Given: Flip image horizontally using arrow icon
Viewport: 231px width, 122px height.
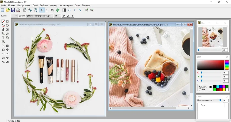Looking at the screenshot, I should pyautogui.click(x=69, y=10).
